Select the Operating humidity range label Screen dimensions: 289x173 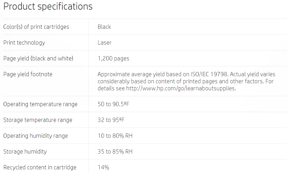pos(36,136)
